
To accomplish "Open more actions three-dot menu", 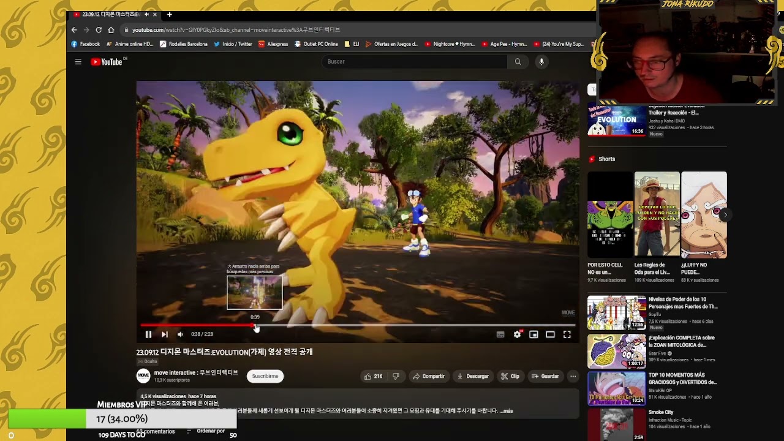I will (x=573, y=376).
